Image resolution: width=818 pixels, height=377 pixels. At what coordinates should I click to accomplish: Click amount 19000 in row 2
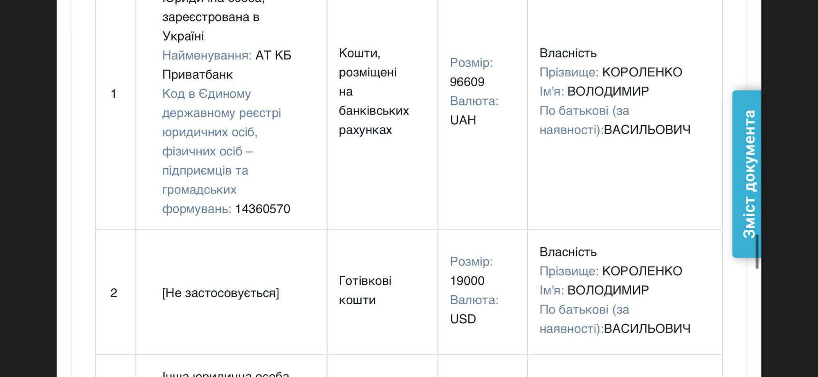point(467,281)
